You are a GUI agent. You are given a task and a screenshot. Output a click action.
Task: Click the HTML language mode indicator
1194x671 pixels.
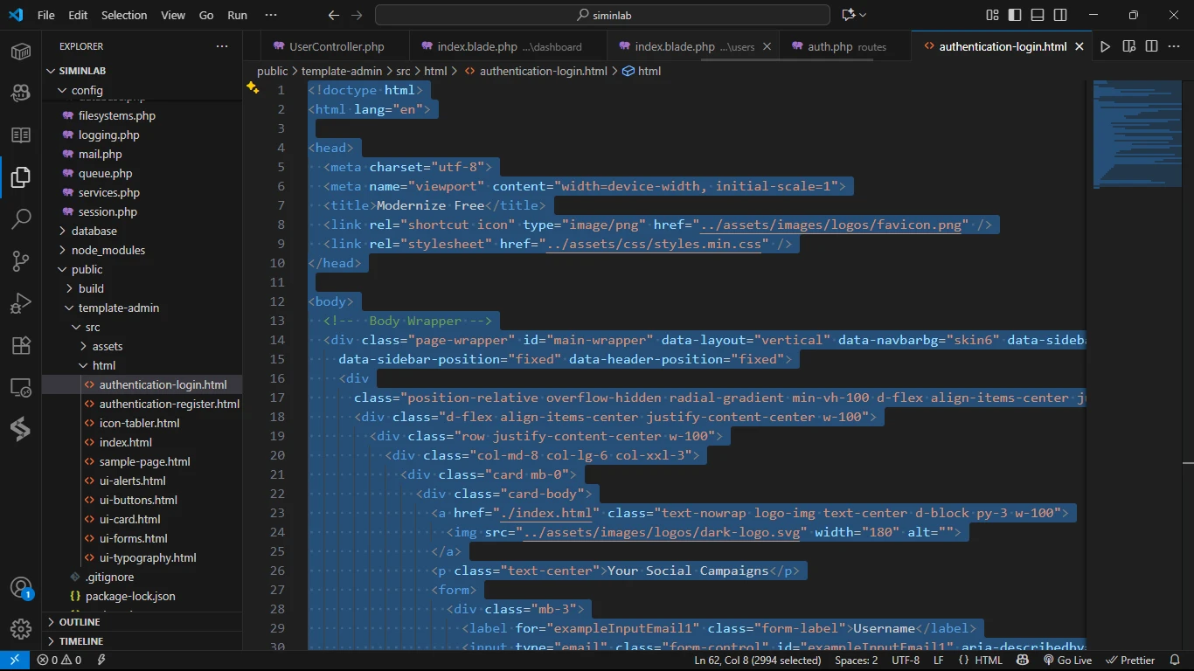tap(989, 661)
